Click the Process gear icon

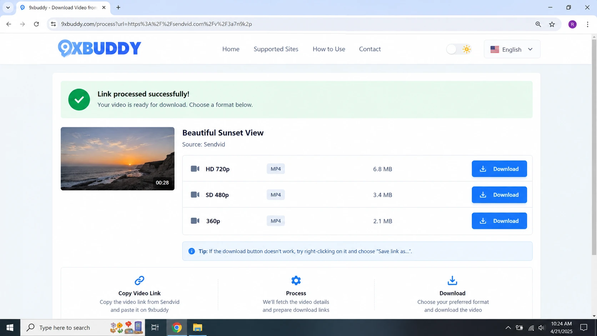pyautogui.click(x=296, y=280)
